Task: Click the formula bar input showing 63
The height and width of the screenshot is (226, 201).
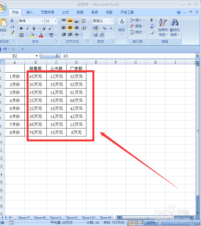Action: [x=128, y=56]
